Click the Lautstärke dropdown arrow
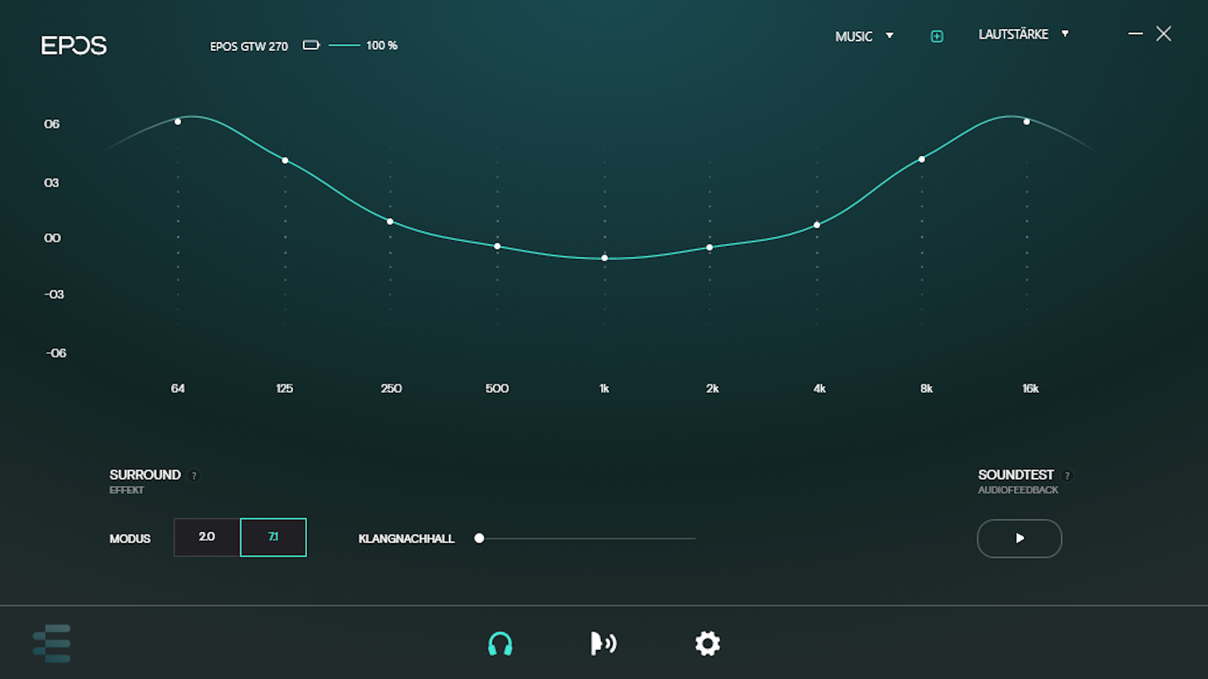 pyautogui.click(x=1065, y=34)
